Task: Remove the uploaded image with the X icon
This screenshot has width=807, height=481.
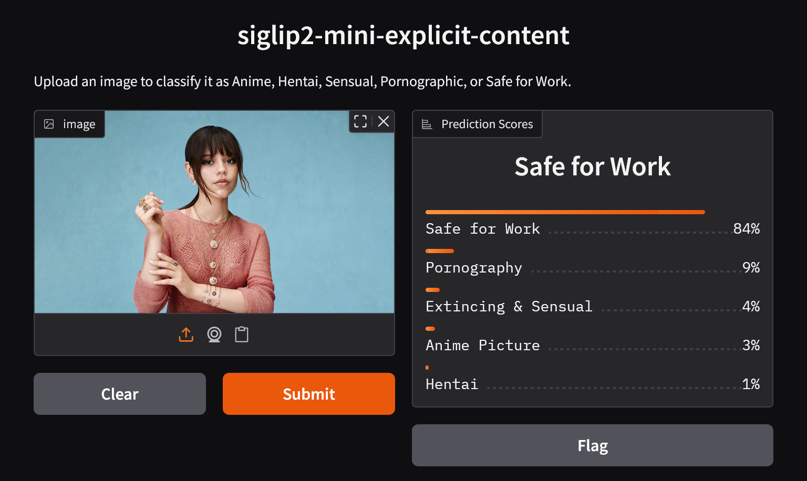Action: [x=384, y=122]
